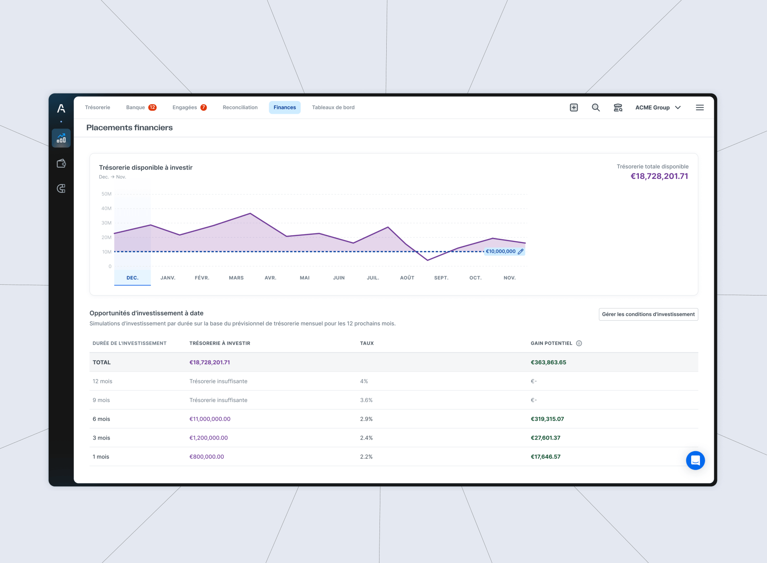Image resolution: width=767 pixels, height=563 pixels.
Task: Open the Banque tab with 12 badge
Action: 141,107
